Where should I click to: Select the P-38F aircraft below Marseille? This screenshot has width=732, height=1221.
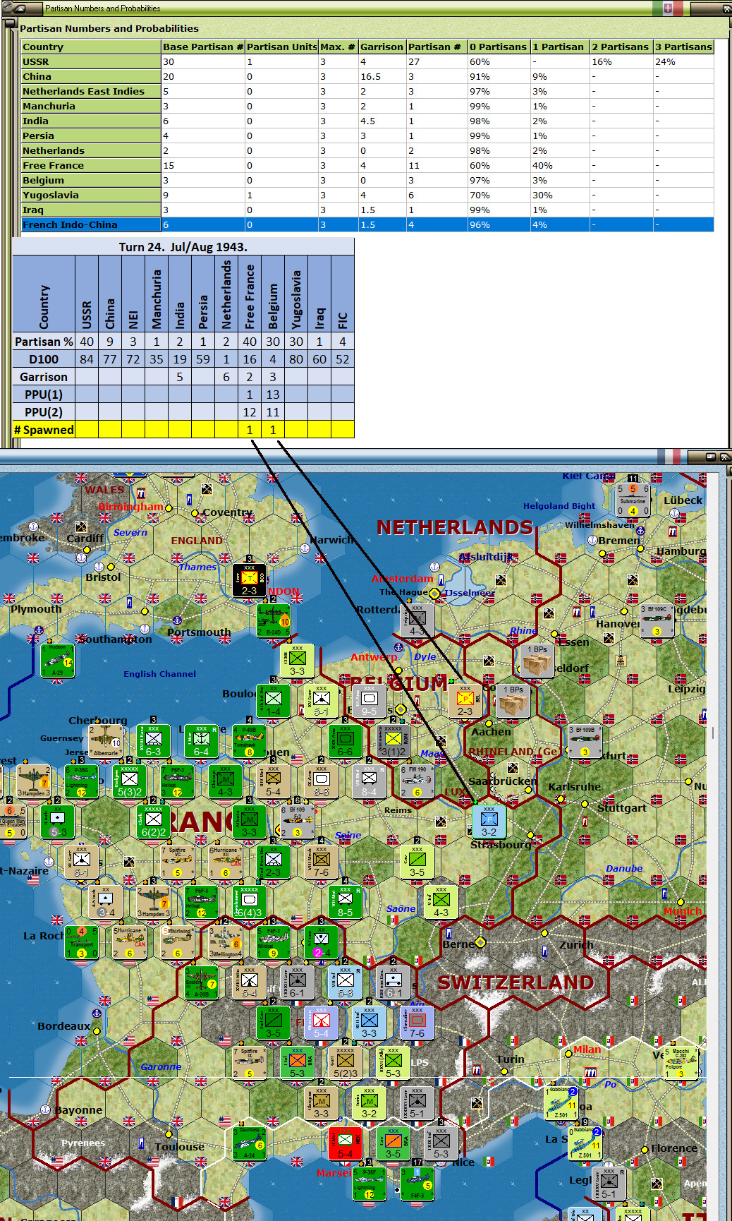coord(369,1184)
